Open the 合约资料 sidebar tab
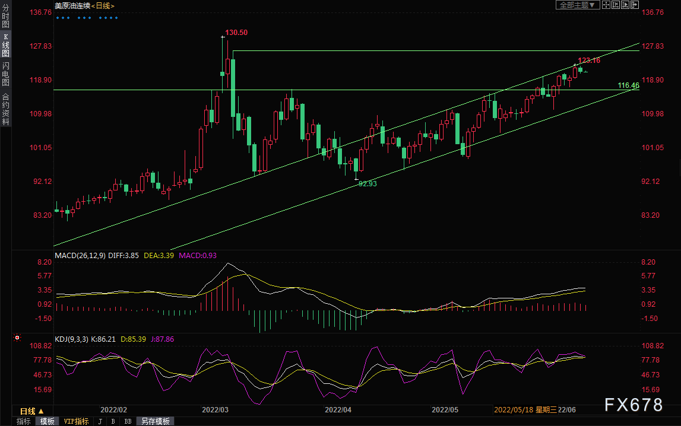This screenshot has height=426, width=681. (6, 109)
